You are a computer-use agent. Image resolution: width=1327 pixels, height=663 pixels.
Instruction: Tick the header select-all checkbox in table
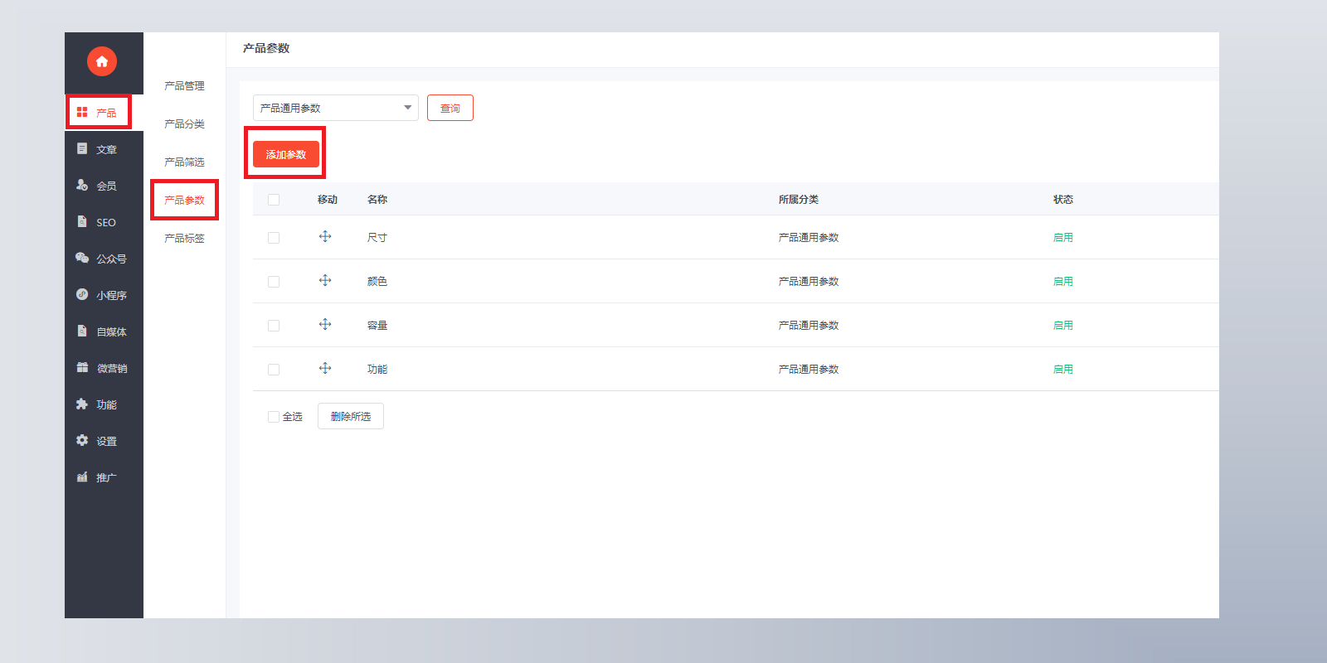tap(274, 200)
